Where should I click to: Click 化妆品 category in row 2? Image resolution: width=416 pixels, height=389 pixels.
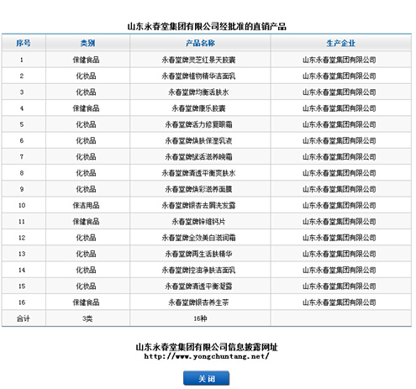pyautogui.click(x=86, y=76)
